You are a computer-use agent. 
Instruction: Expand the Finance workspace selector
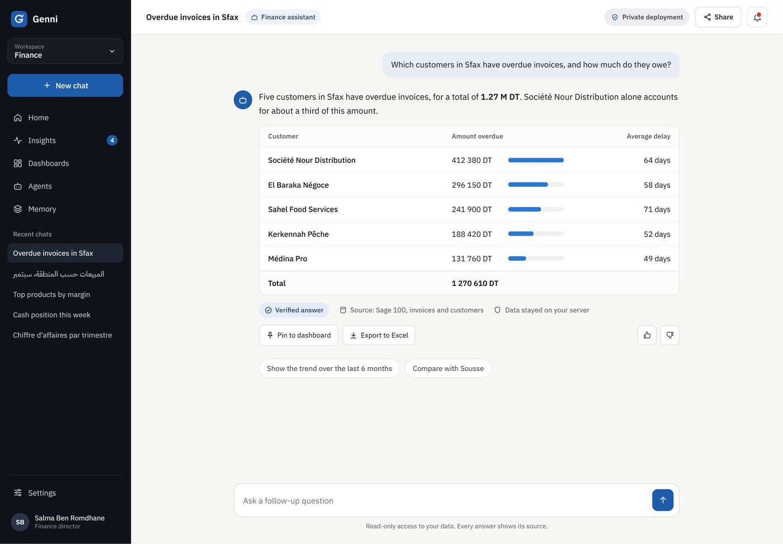[65, 51]
